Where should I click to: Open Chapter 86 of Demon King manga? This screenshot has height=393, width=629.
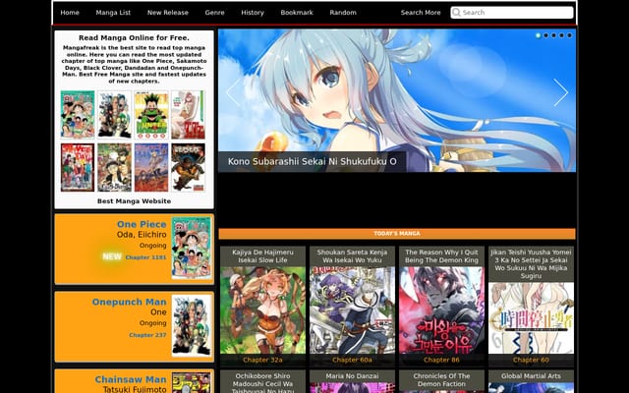click(441, 361)
